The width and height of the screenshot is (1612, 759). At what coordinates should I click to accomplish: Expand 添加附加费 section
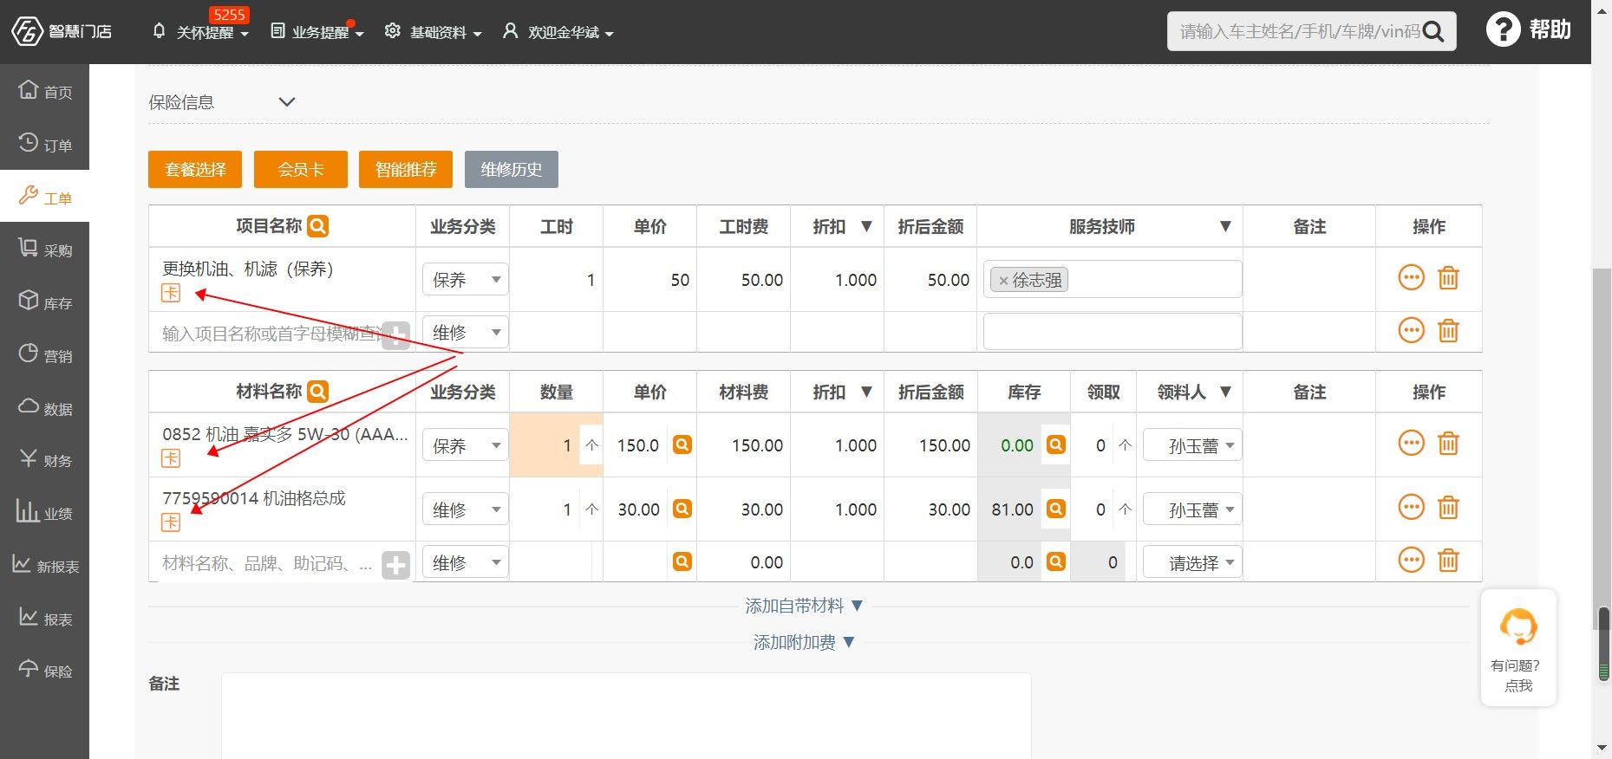point(804,642)
